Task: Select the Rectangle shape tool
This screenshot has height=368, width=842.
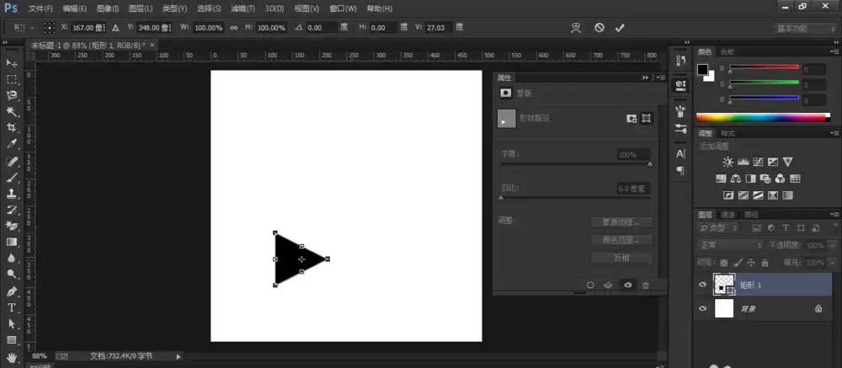Action: coord(12,340)
